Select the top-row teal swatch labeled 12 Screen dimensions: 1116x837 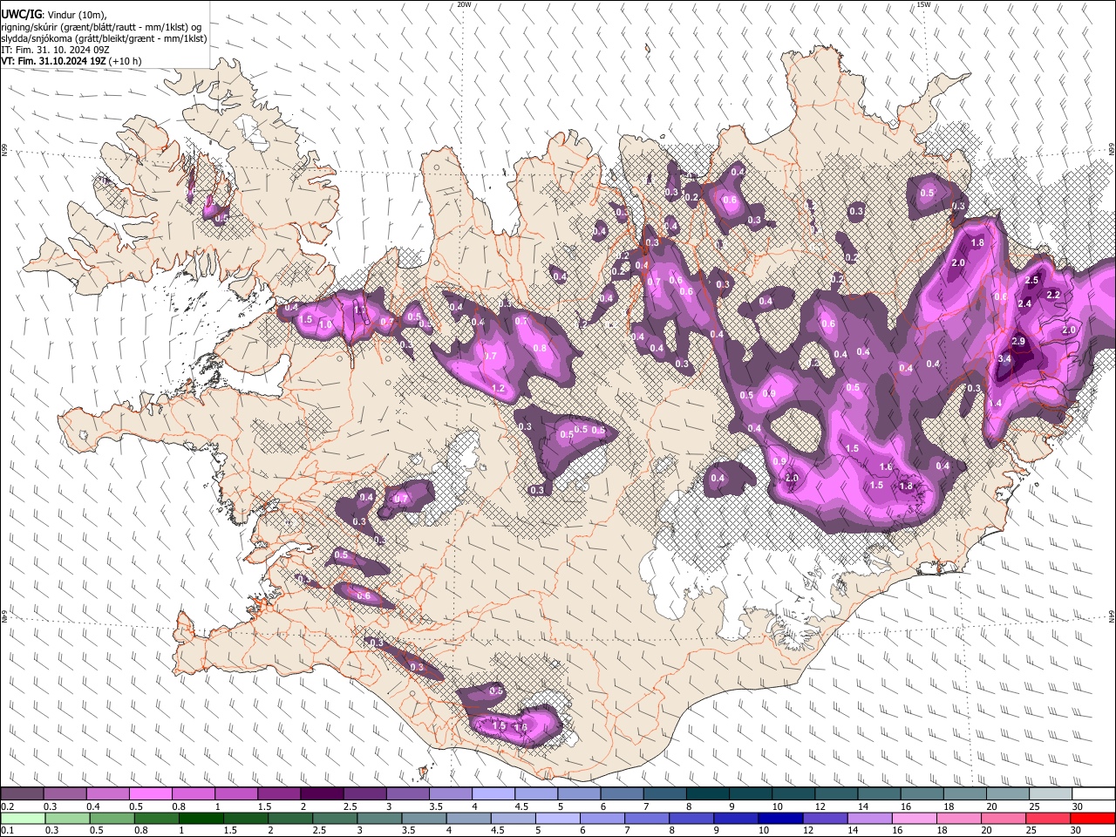(x=836, y=793)
